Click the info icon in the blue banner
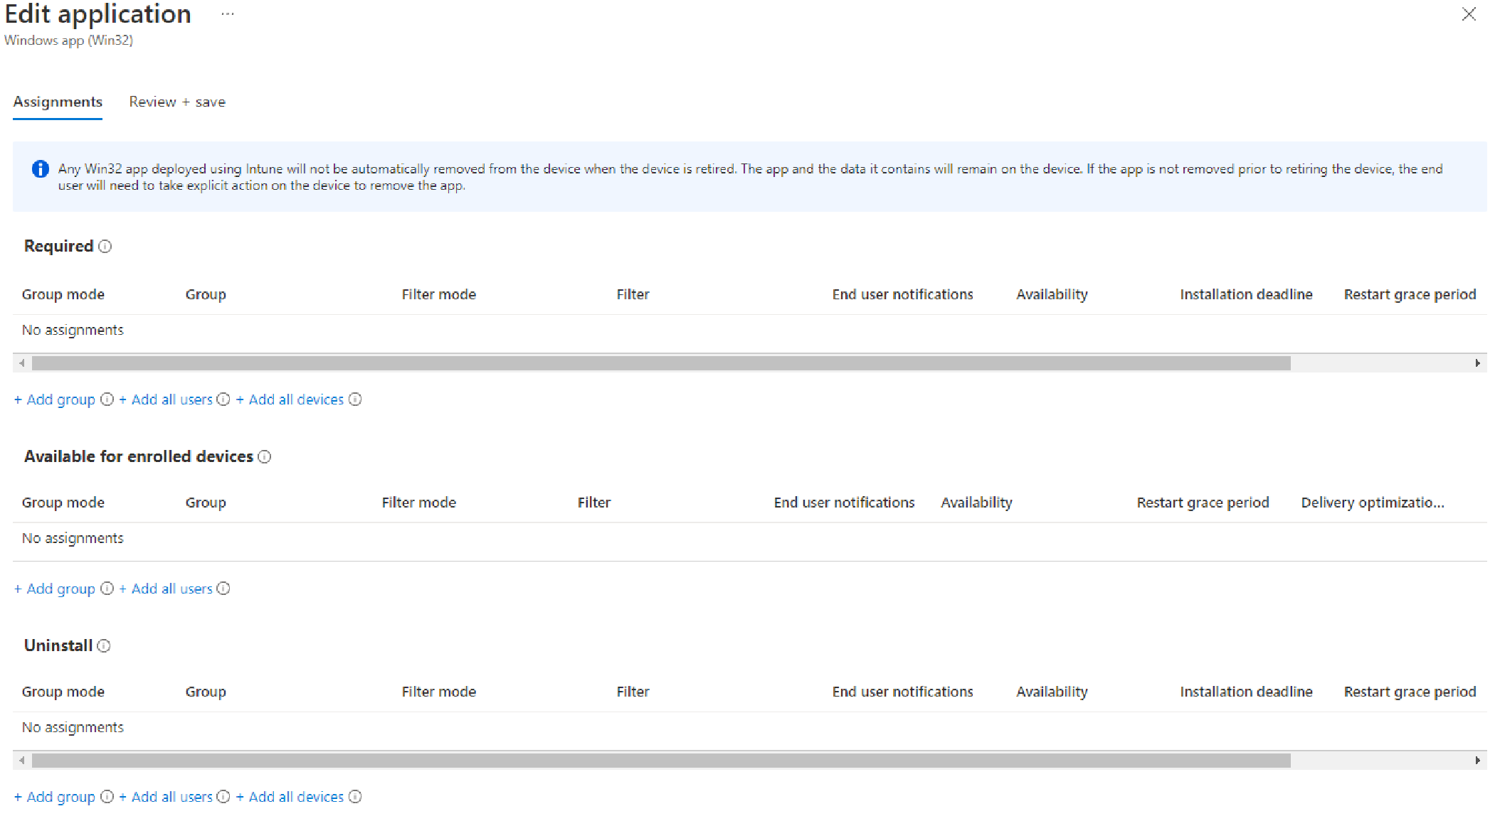1500x821 pixels. point(41,168)
